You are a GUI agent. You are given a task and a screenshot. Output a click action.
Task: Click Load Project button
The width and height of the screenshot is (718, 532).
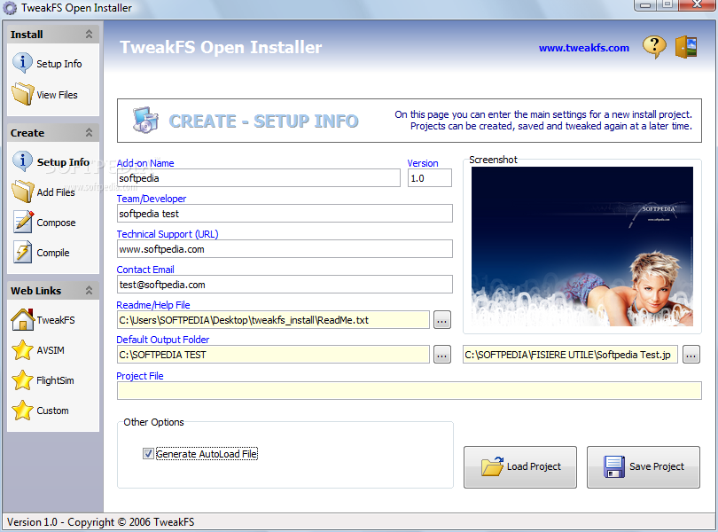(519, 467)
